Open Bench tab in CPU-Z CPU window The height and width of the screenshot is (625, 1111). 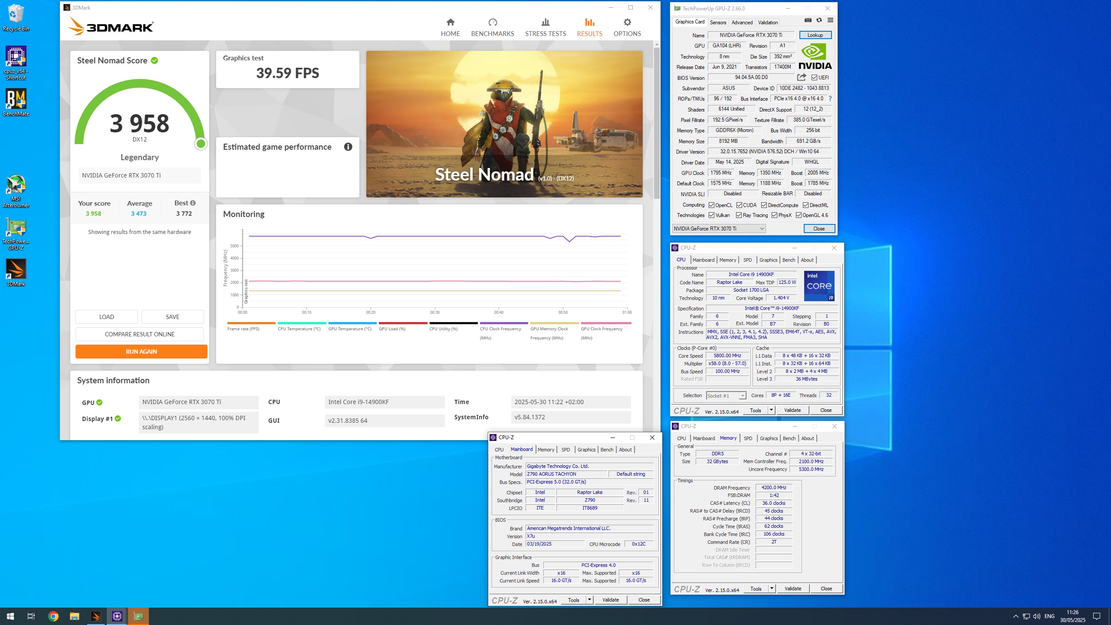(789, 260)
